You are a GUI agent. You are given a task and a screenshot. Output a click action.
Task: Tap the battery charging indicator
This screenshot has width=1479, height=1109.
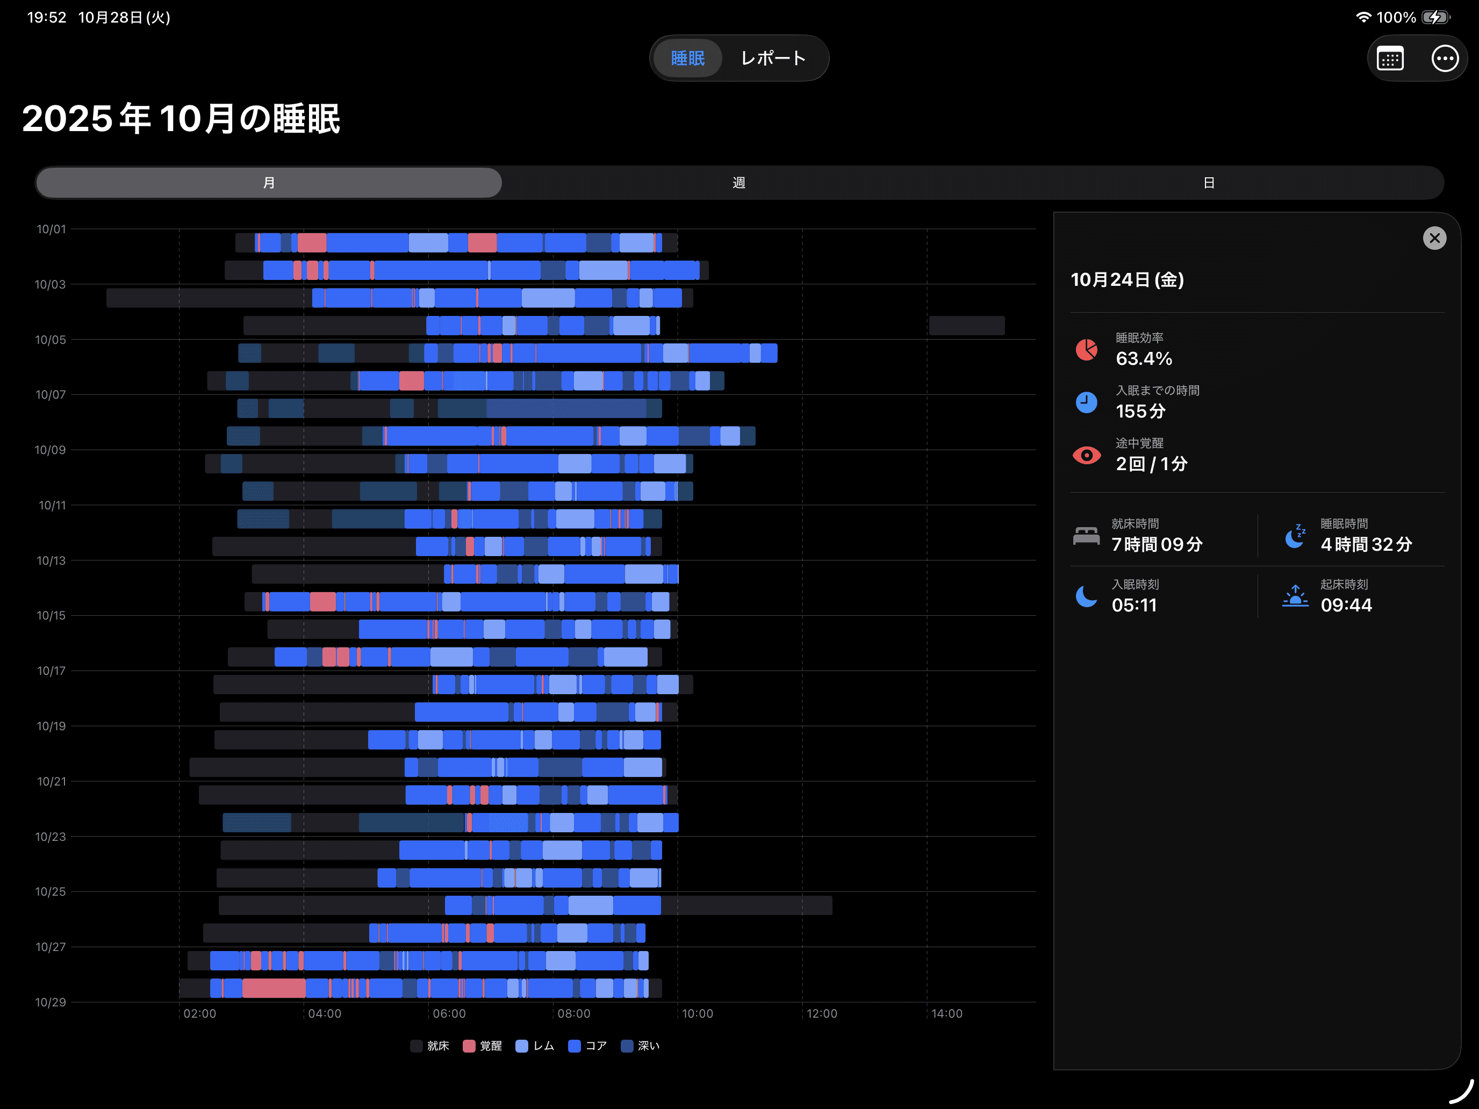click(1435, 17)
